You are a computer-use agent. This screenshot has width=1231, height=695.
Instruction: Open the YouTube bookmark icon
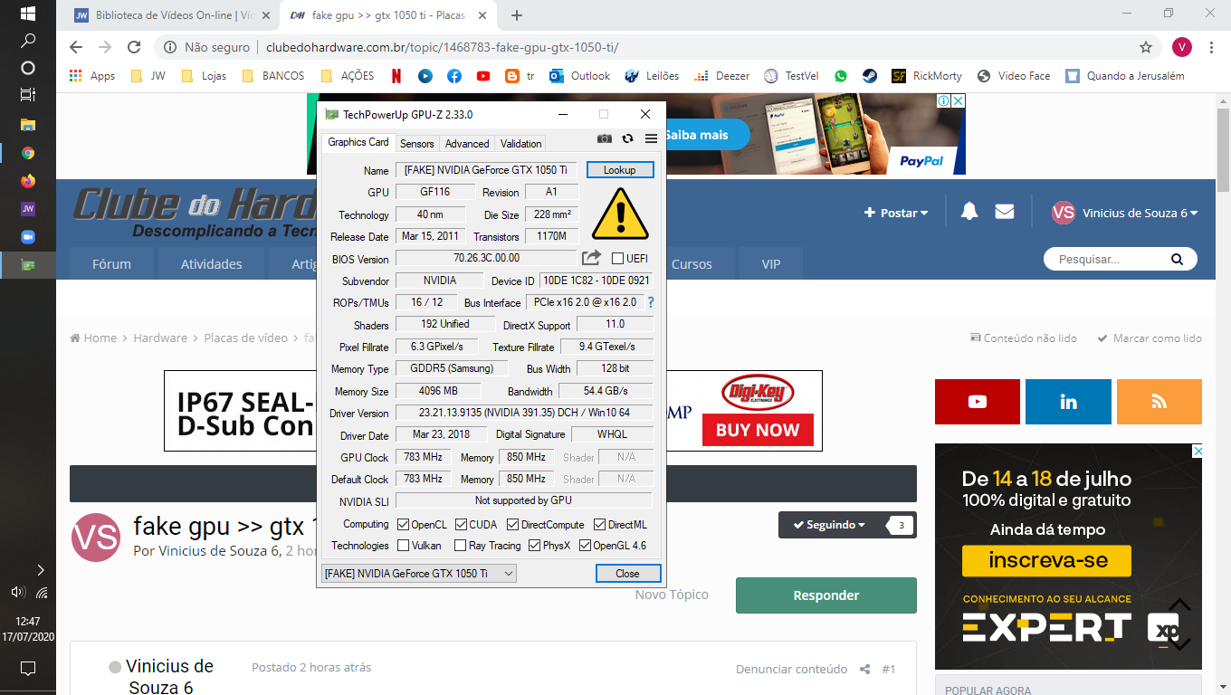coord(483,76)
